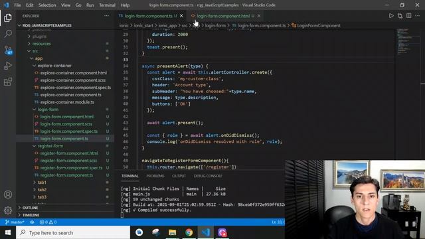Viewport: 425px width, 239px height.
Task: Switch to the PROBLEMS panel tab
Action: pos(155,176)
